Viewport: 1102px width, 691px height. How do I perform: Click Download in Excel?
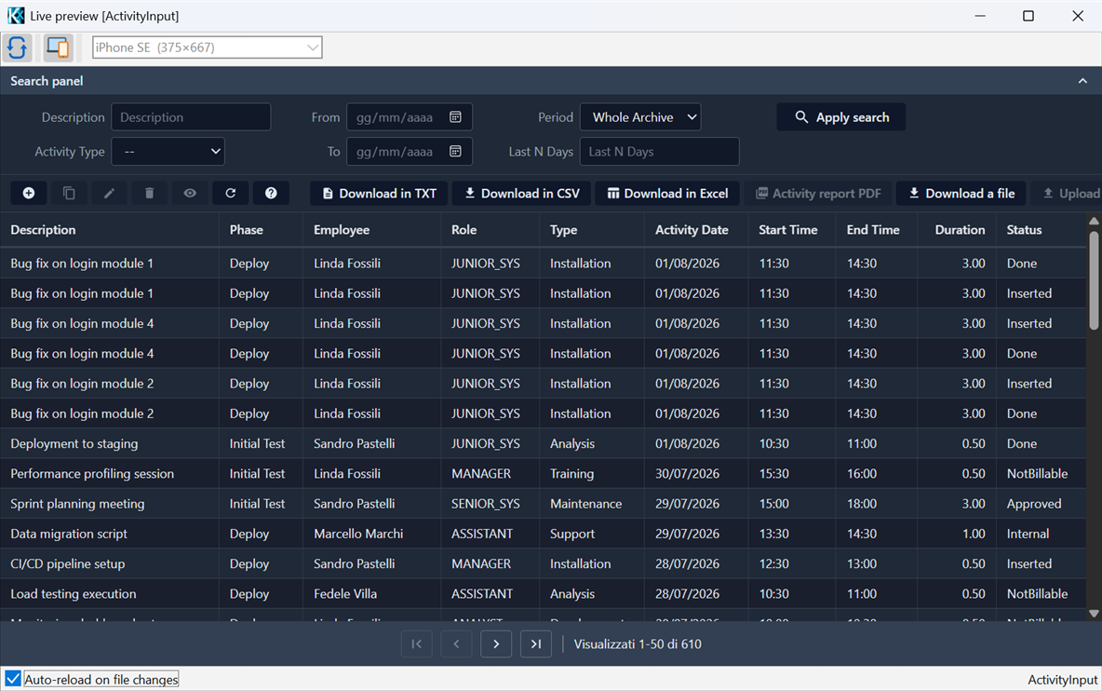(667, 194)
